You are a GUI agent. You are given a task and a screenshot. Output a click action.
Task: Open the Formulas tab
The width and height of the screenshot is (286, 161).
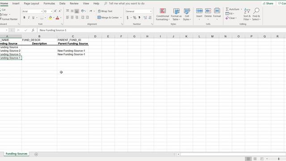(x=49, y=4)
